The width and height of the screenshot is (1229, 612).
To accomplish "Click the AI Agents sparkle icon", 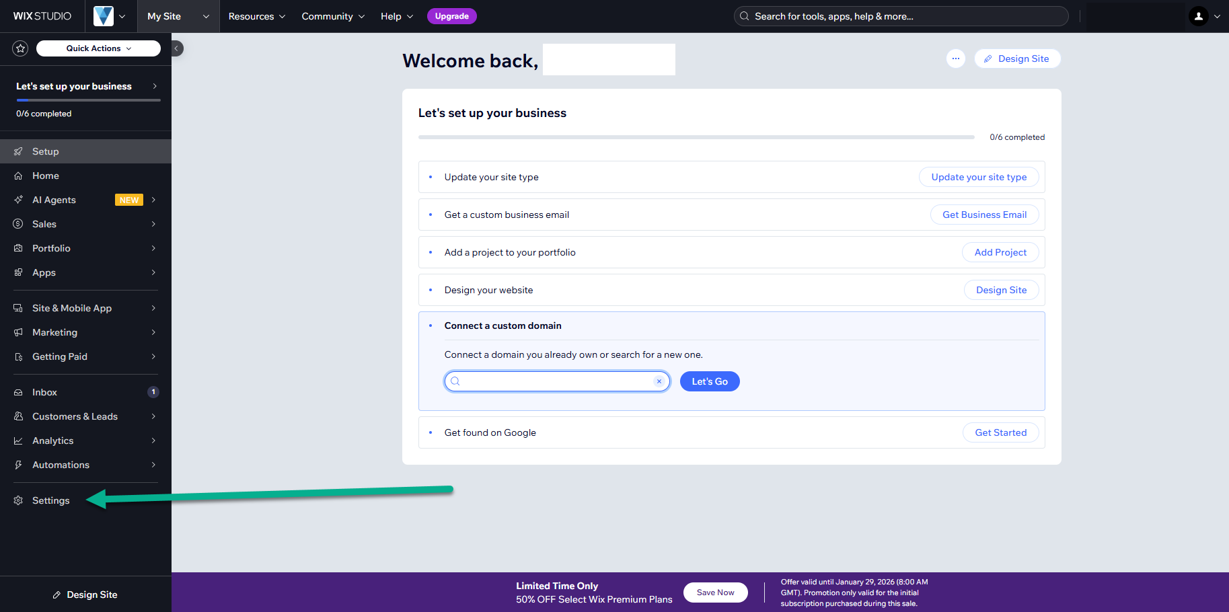I will (18, 200).
